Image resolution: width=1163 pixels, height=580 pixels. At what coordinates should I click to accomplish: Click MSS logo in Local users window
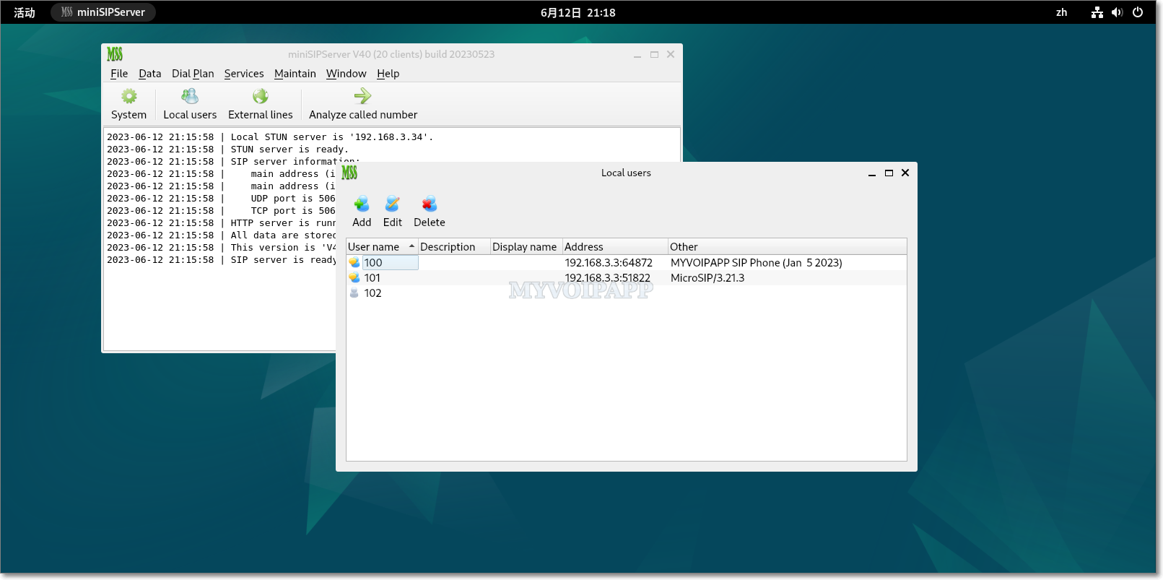[349, 173]
